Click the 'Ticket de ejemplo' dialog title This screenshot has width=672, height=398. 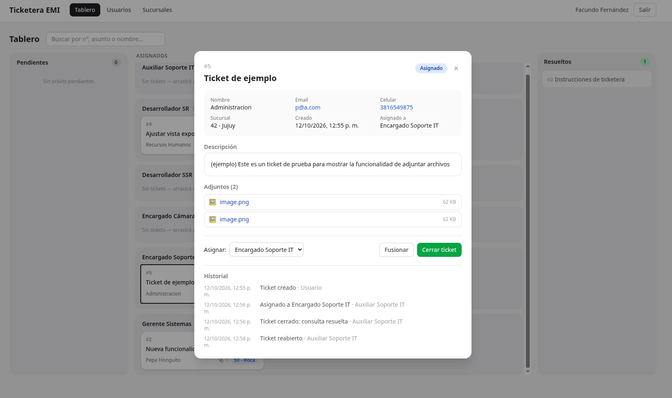tap(240, 78)
